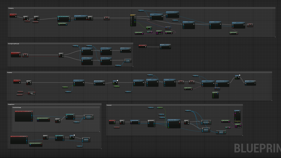Select the LENGTH array node

coord(221,132)
